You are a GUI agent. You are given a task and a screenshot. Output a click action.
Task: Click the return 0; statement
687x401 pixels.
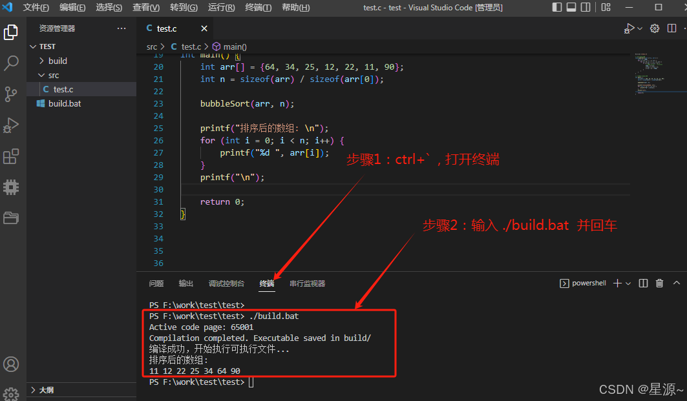pos(222,202)
